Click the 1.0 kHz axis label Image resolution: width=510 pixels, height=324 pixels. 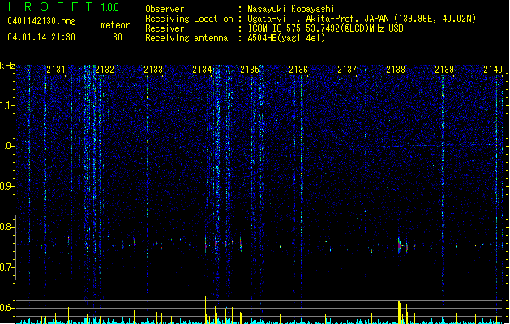click(6, 146)
